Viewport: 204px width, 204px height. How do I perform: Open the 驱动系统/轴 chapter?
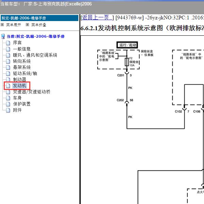pos(25,73)
